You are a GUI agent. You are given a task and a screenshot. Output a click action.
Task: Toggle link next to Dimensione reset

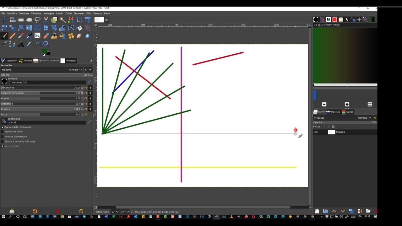pyautogui.click(x=90, y=88)
